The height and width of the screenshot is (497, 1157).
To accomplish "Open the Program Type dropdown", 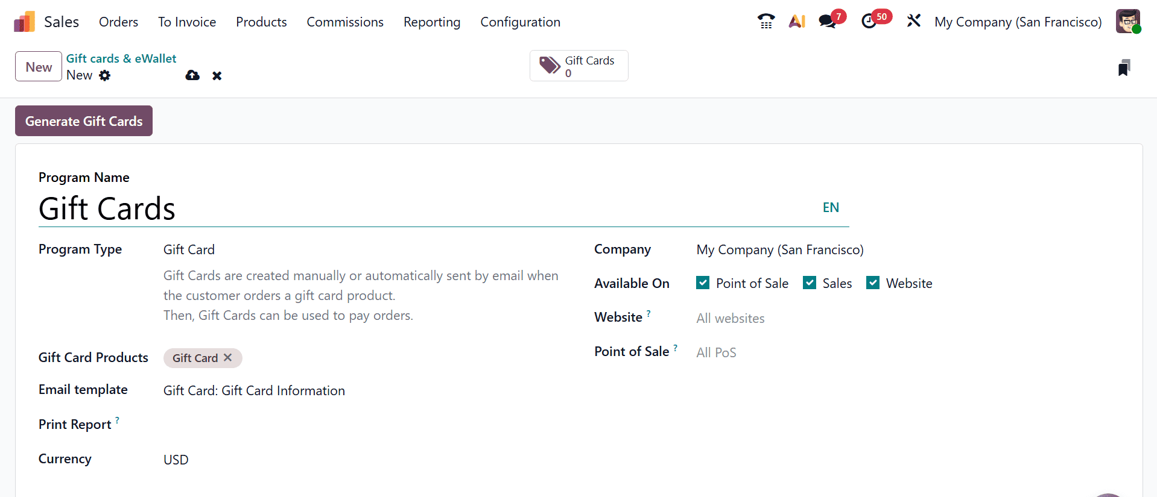I will tap(362, 249).
